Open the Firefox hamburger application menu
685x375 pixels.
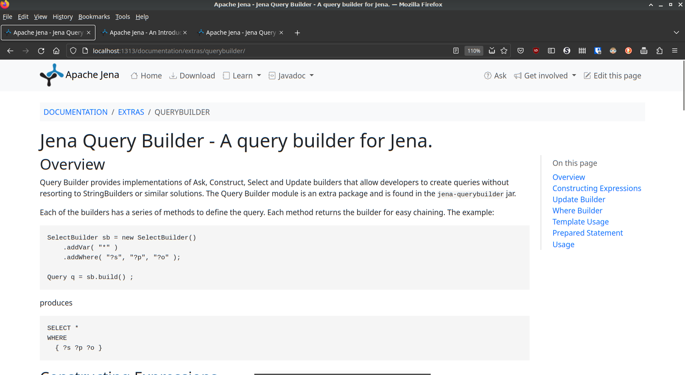point(675,51)
